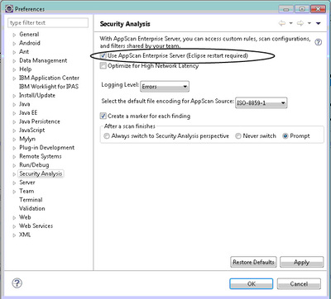Select Java Persistence category
The width and height of the screenshot is (331, 299).
40,121
